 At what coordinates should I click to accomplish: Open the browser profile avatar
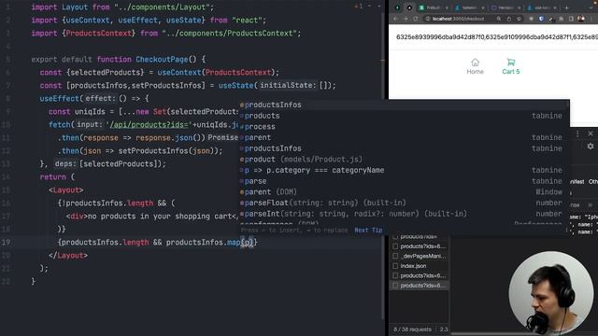(x=581, y=19)
